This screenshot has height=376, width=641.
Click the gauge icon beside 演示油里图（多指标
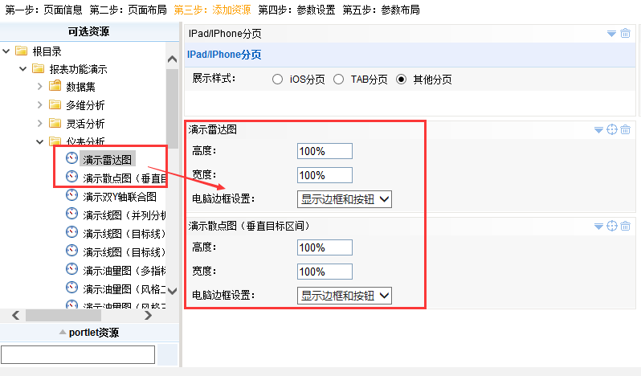click(71, 269)
